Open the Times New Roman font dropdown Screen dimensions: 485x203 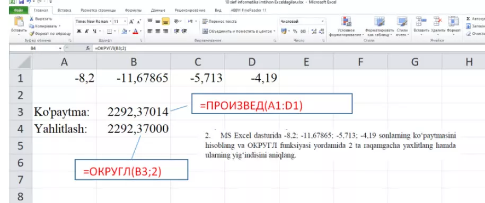tap(94, 22)
